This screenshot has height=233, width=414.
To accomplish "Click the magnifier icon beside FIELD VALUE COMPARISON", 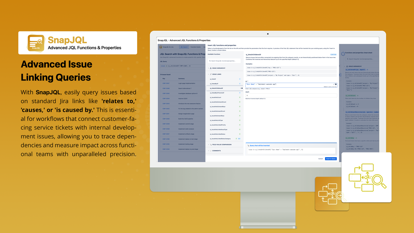I will [211, 144].
